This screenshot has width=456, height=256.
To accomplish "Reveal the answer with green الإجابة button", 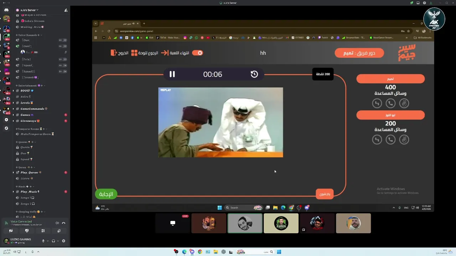I will point(106,194).
